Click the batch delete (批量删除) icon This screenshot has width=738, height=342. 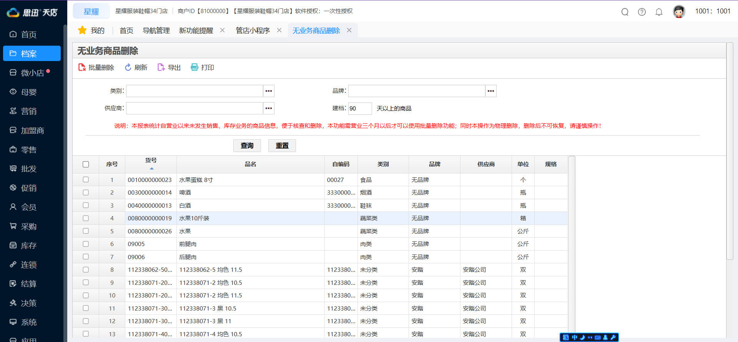[x=82, y=68]
